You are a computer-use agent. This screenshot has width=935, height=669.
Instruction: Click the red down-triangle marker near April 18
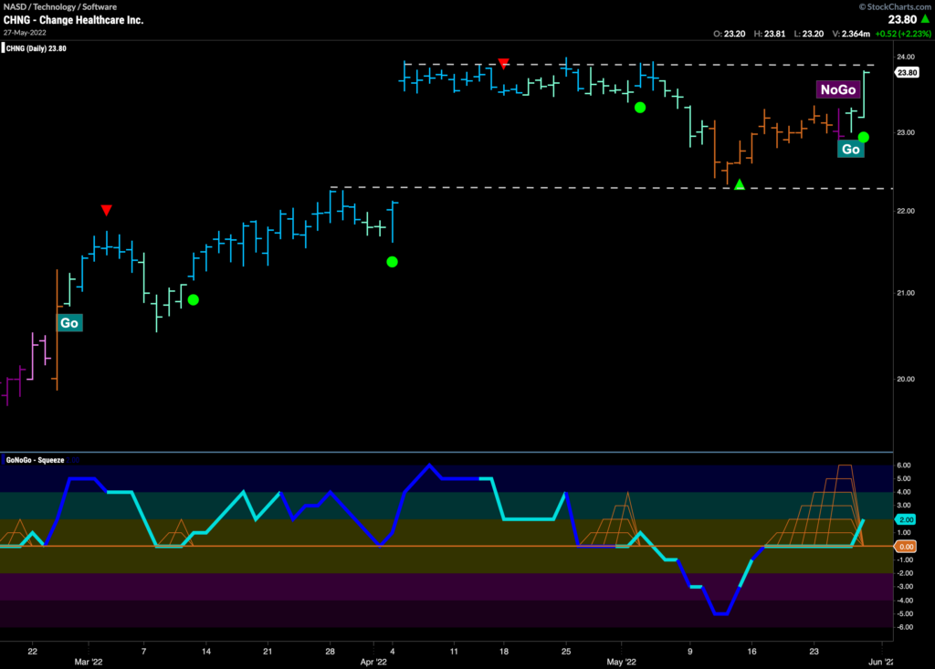[504, 64]
